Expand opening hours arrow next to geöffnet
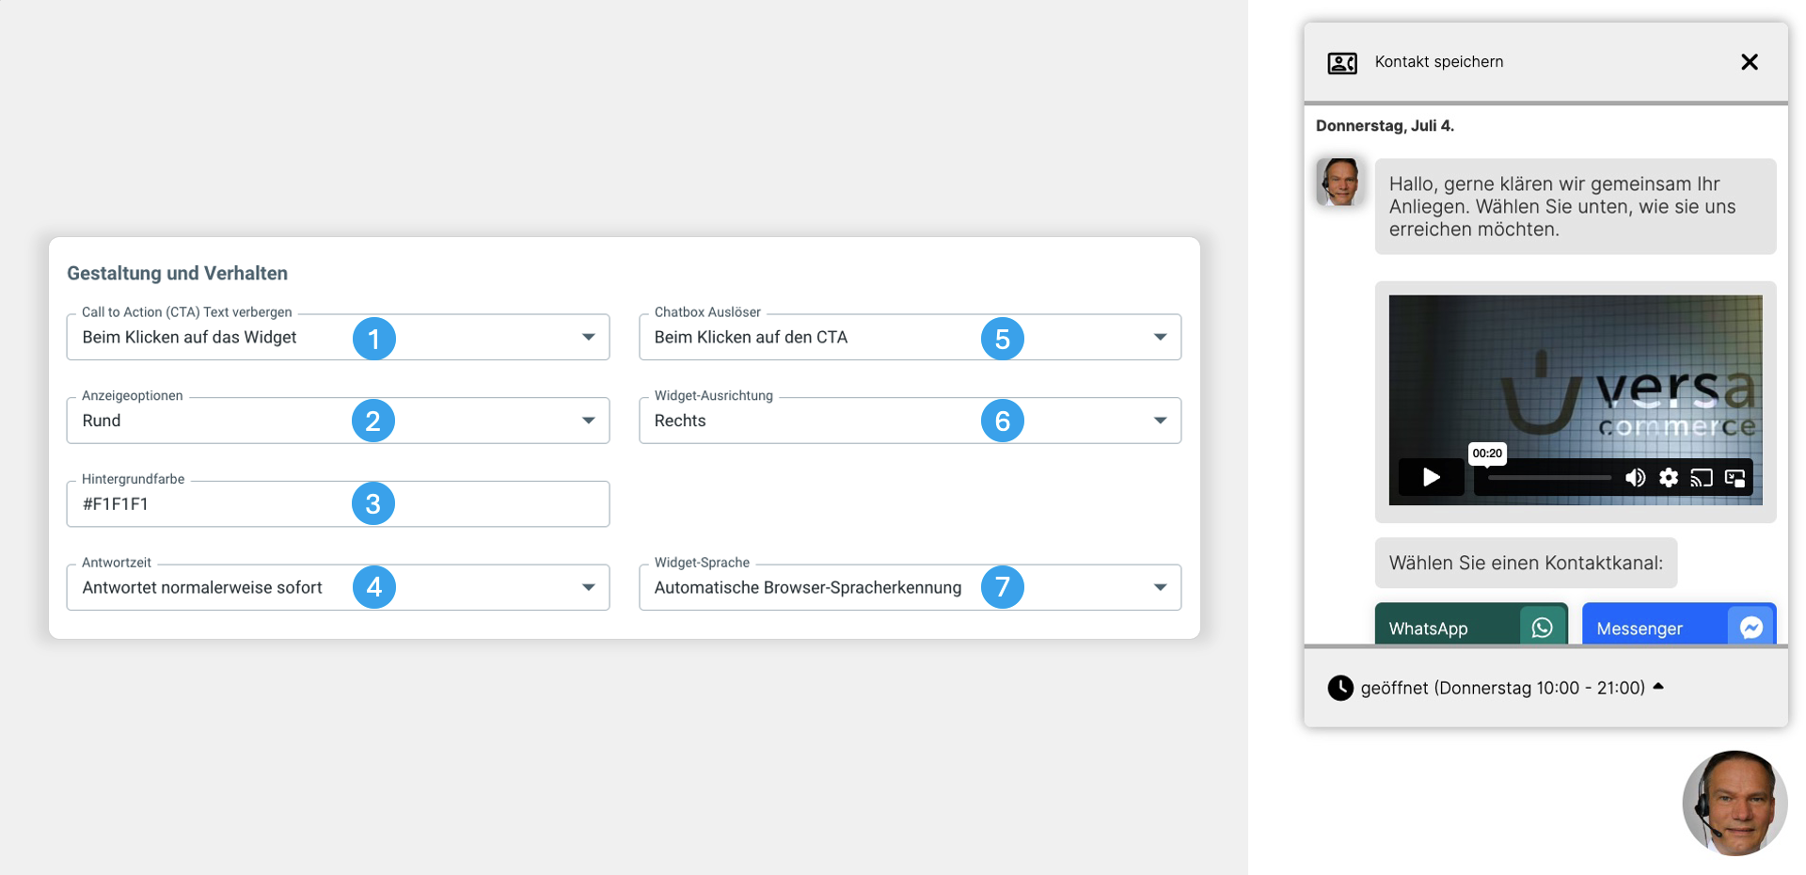The image size is (1806, 875). click(1658, 687)
